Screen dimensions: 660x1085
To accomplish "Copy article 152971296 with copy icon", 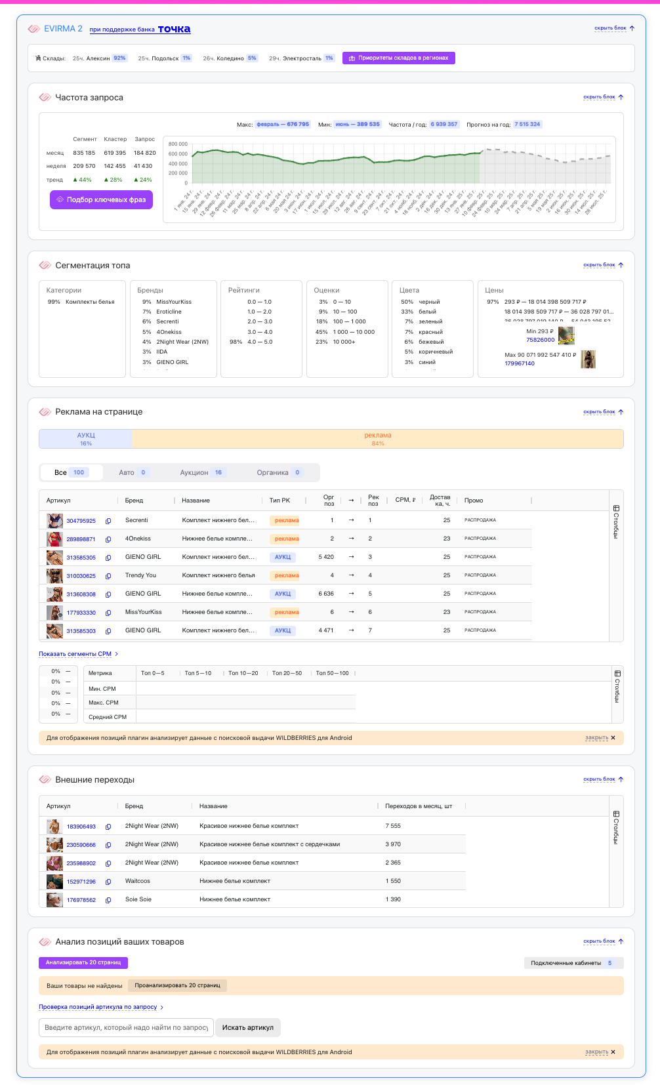I will coord(108,882).
